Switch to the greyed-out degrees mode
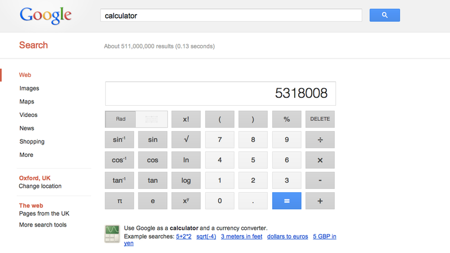The width and height of the screenshot is (450, 253). point(151,119)
